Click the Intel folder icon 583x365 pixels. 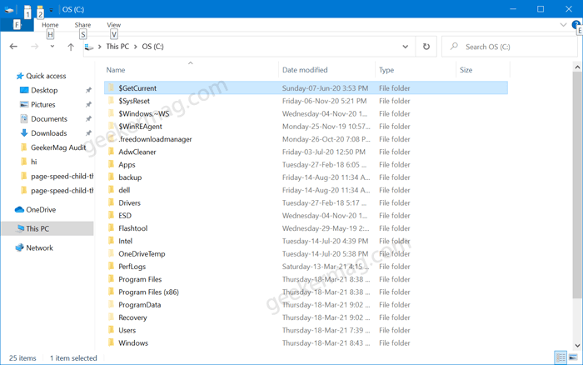[x=111, y=241]
